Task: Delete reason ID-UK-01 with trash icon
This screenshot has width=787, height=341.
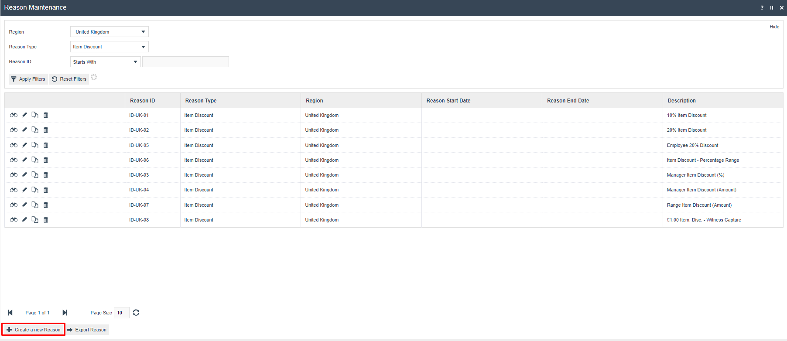Action: coord(46,115)
